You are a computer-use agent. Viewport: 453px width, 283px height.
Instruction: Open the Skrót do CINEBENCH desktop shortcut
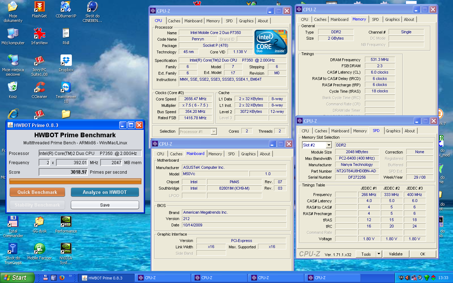click(x=92, y=12)
